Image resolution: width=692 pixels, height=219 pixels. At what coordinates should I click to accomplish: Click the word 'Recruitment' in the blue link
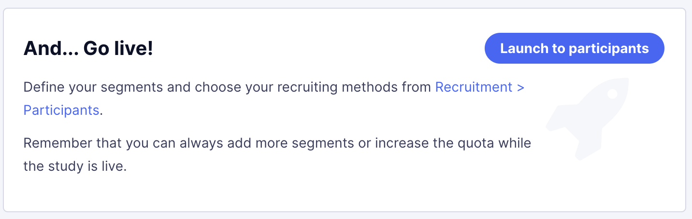(x=474, y=87)
